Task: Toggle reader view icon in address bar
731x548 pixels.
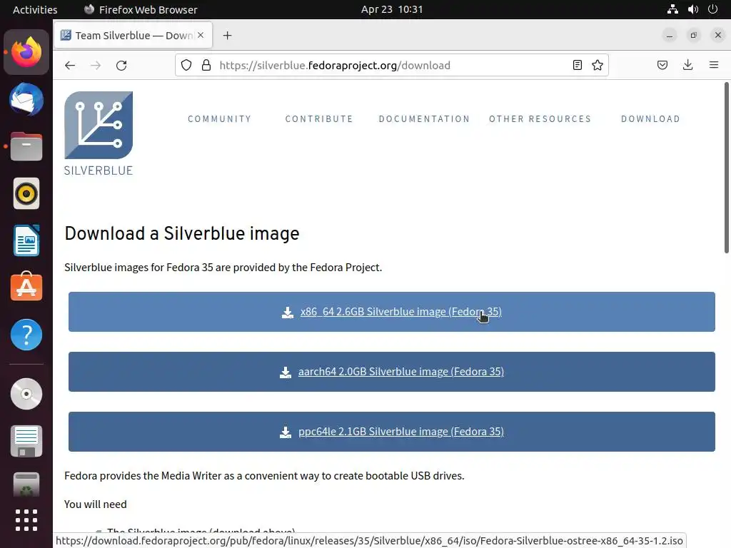Action: [577, 65]
